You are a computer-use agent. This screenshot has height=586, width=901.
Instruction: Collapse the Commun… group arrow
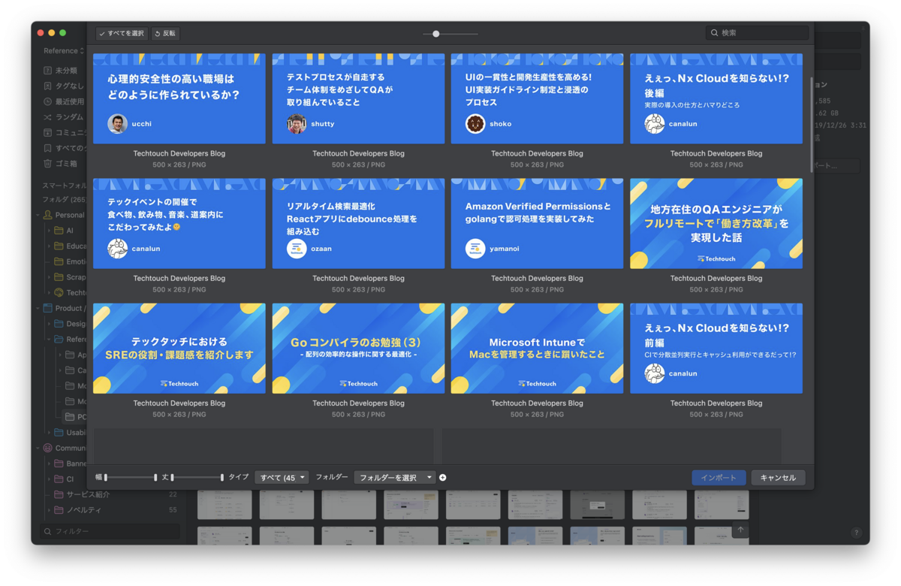tap(38, 448)
